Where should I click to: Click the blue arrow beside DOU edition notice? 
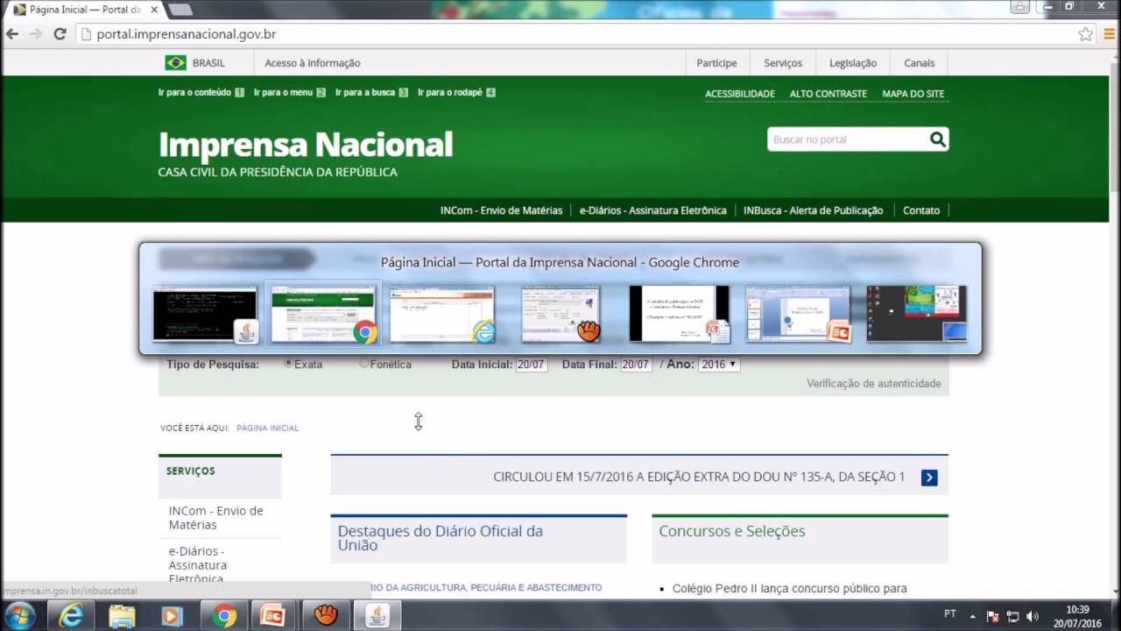pos(929,478)
